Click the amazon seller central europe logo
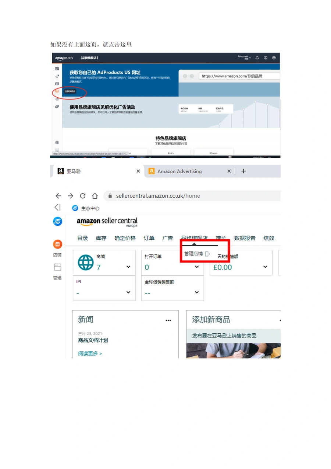The height and width of the screenshot is (469, 331). (107, 222)
